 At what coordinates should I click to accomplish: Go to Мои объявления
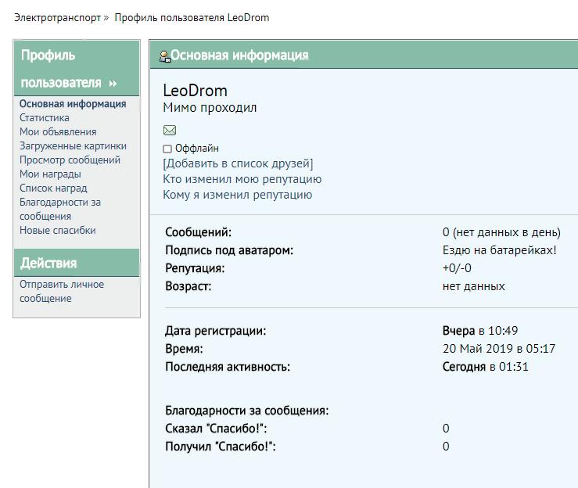[58, 132]
